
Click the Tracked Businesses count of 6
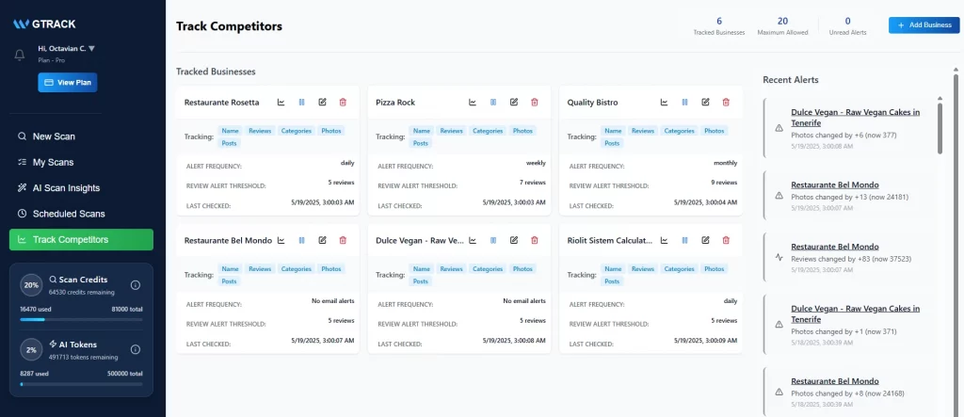(719, 21)
